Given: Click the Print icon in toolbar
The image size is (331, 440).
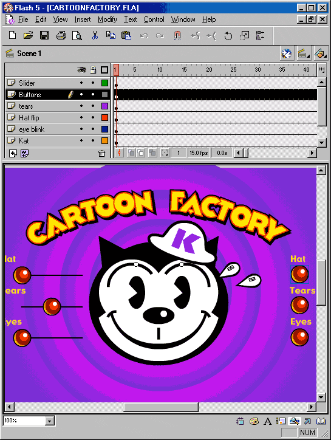Looking at the screenshot, I should 61,35.
